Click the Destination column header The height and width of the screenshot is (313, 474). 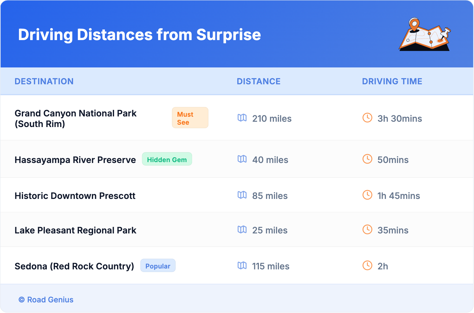44,81
